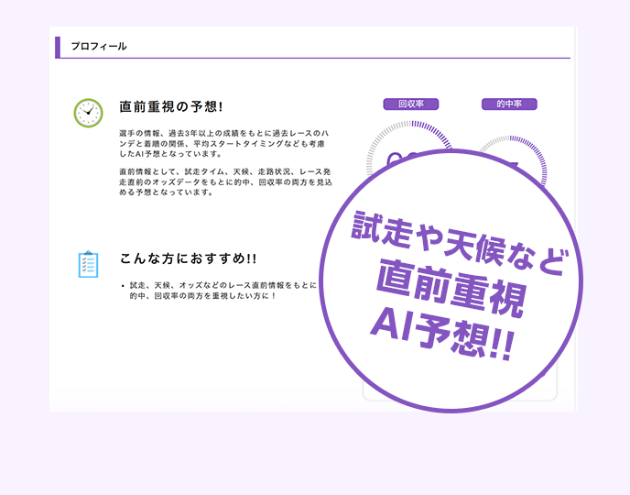Open the プロフィール section header
This screenshot has width=630, height=495.
tap(99, 47)
